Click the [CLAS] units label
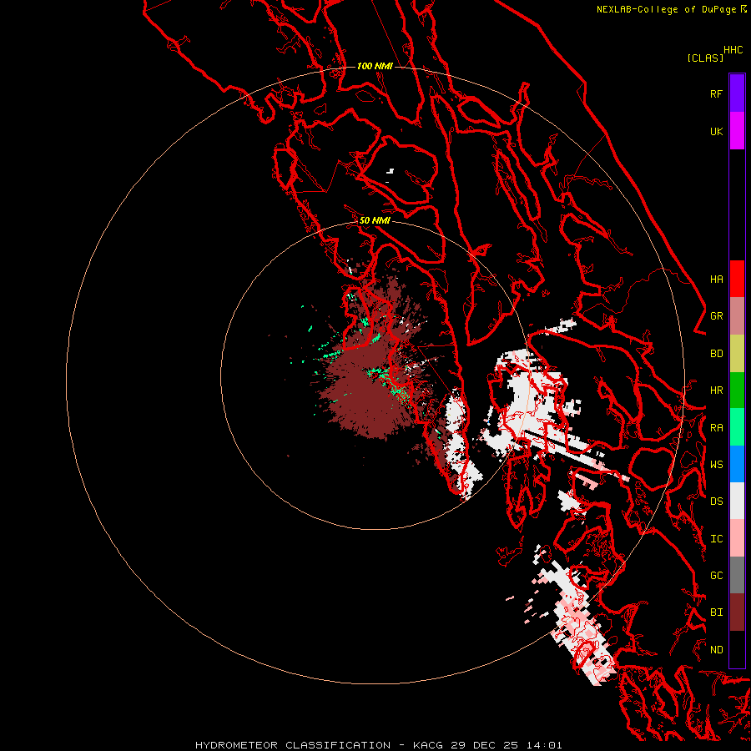The height and width of the screenshot is (751, 751). (705, 58)
